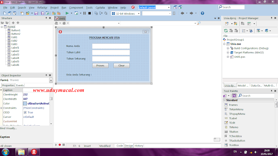The height and width of the screenshot is (156, 278).
Task: Click the Run Without Debugging icon
Action: tap(76, 13)
